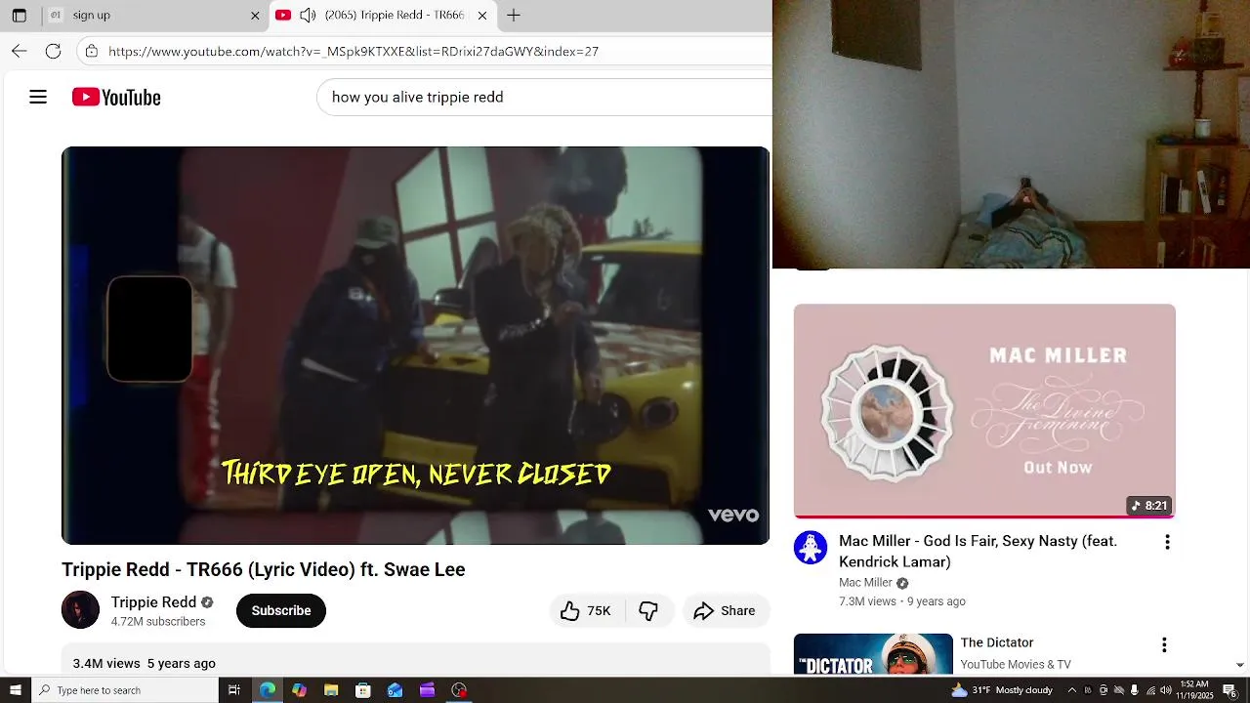Open the Windows Start menu
1250x703 pixels.
coord(15,690)
